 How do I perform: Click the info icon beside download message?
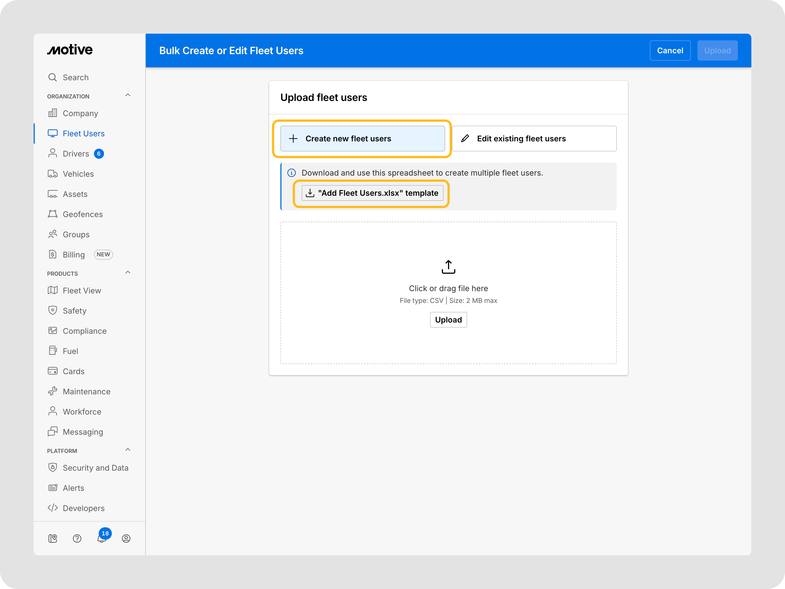click(x=291, y=173)
